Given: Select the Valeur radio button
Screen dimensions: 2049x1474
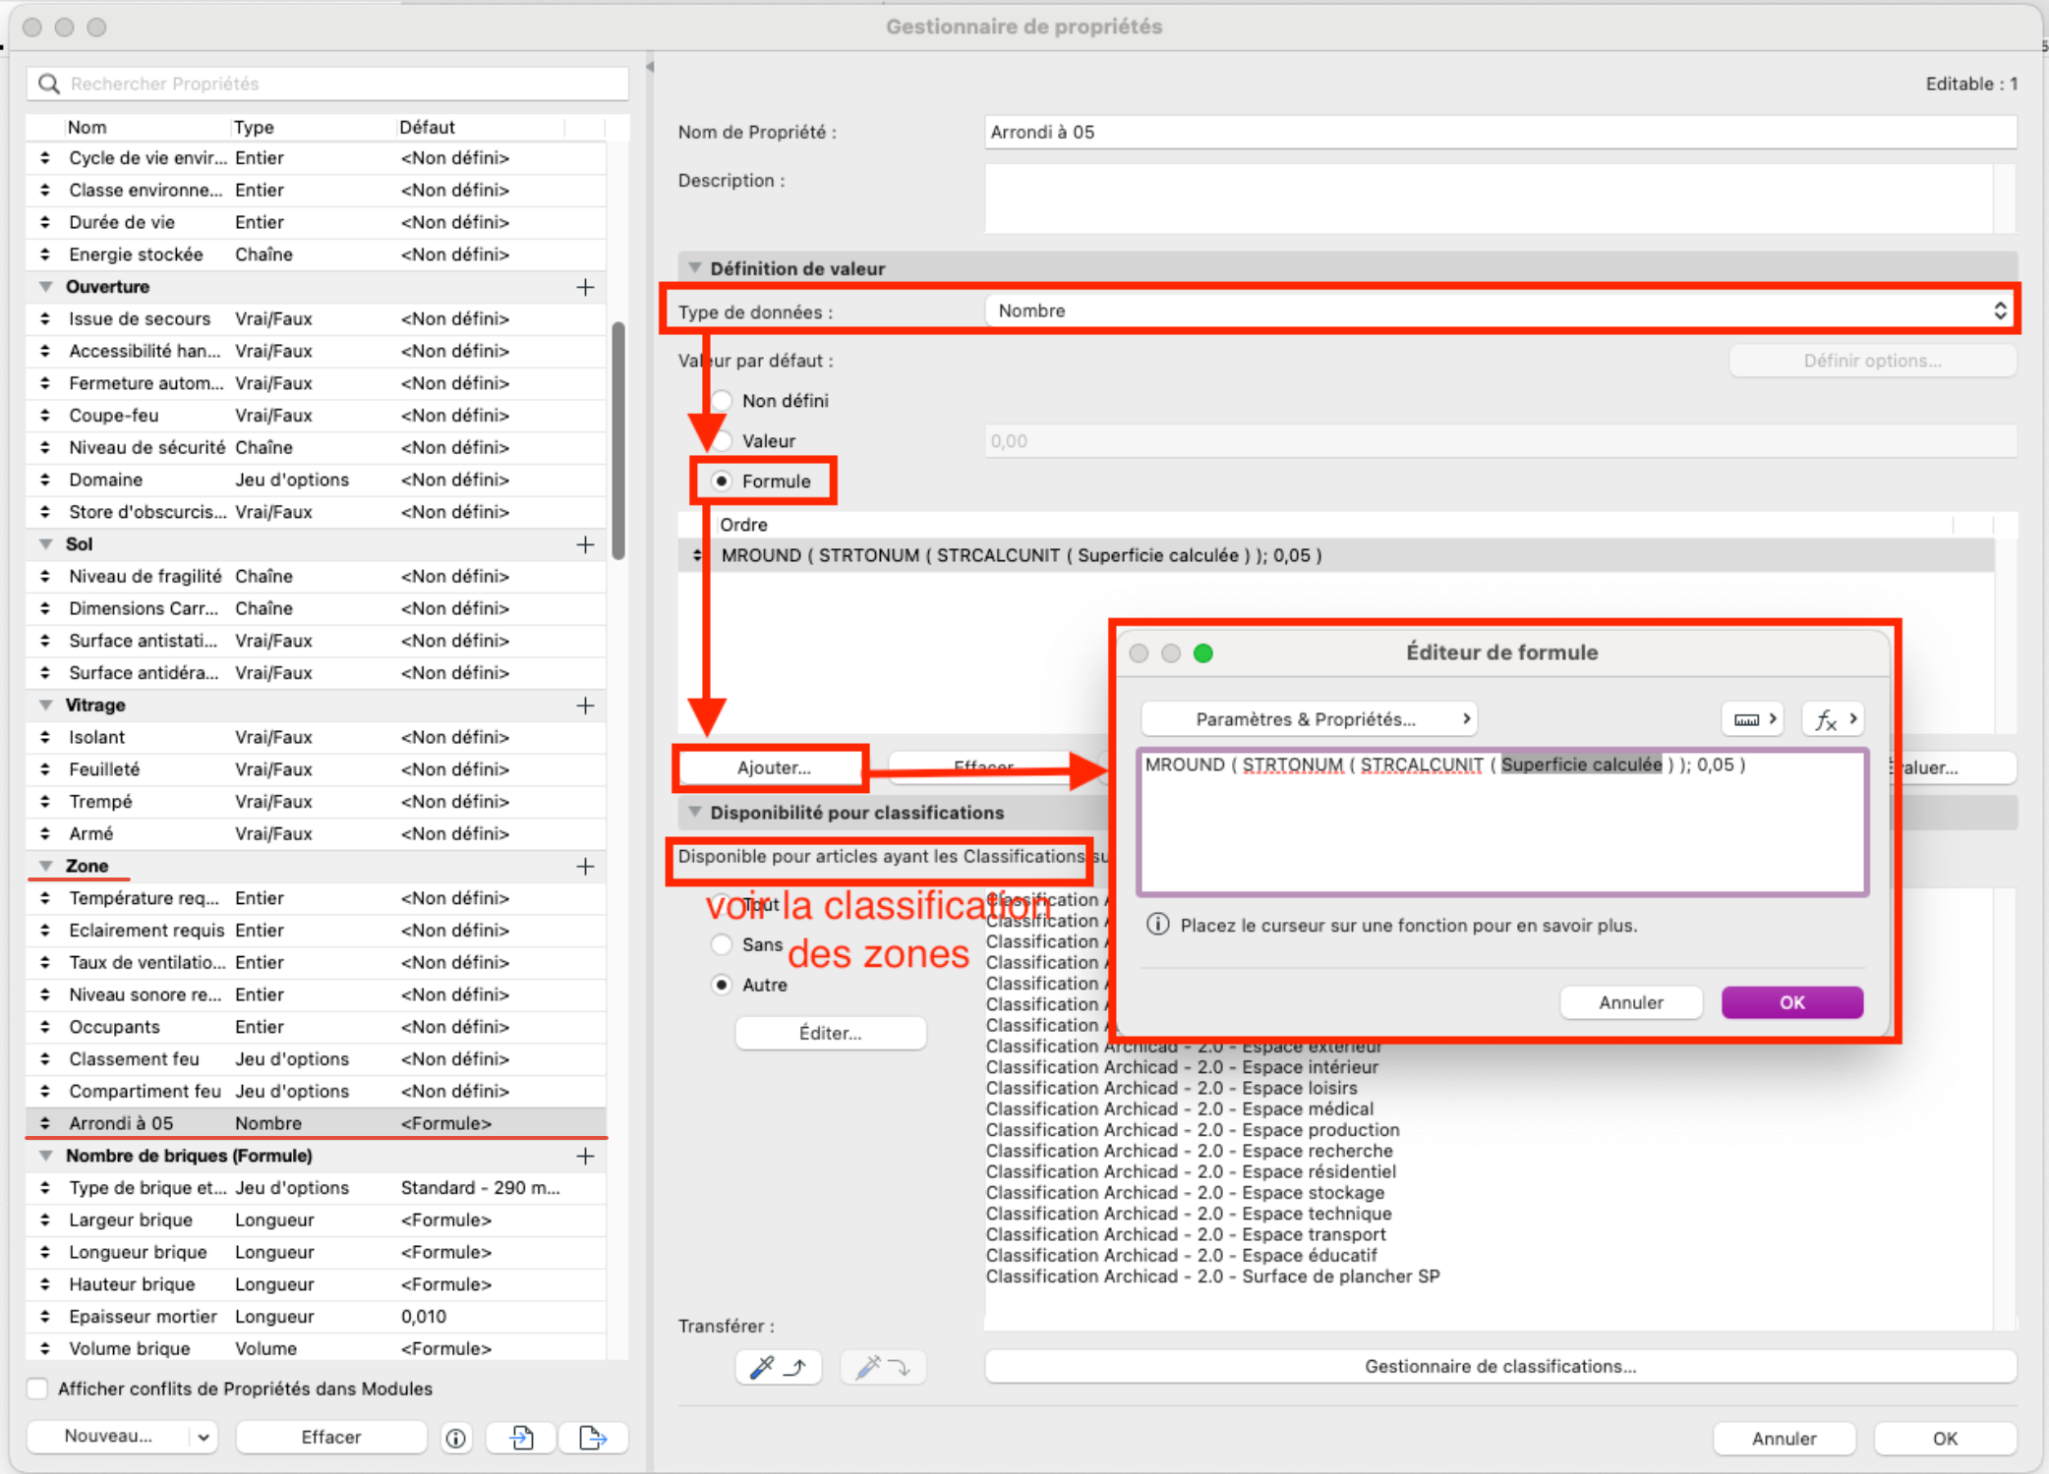Looking at the screenshot, I should 723,441.
